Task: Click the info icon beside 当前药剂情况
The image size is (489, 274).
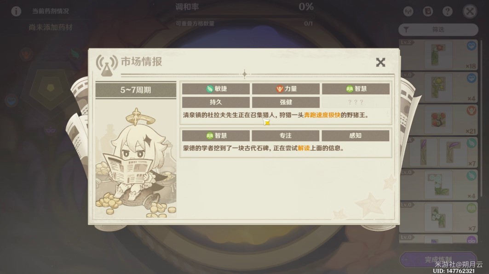Action: [16, 11]
